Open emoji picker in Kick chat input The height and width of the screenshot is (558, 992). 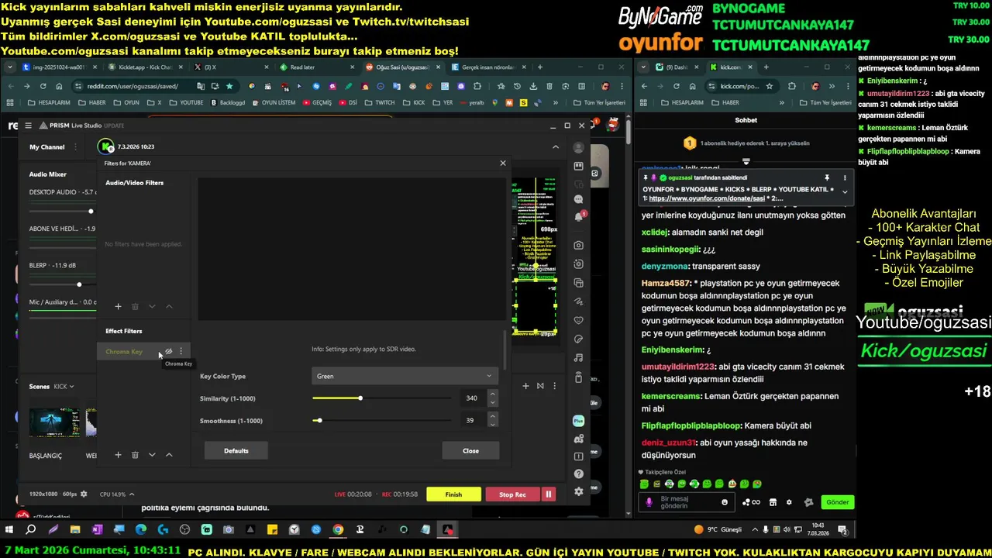725,502
